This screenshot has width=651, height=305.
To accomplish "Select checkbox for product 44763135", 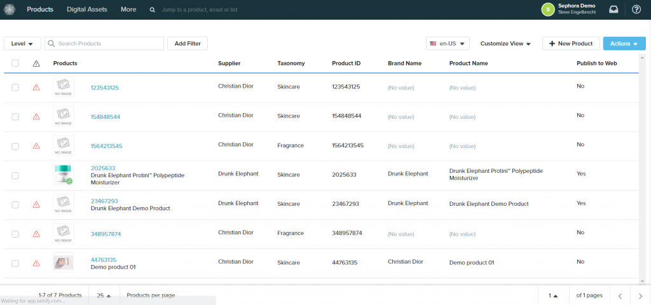I will 15,263.
